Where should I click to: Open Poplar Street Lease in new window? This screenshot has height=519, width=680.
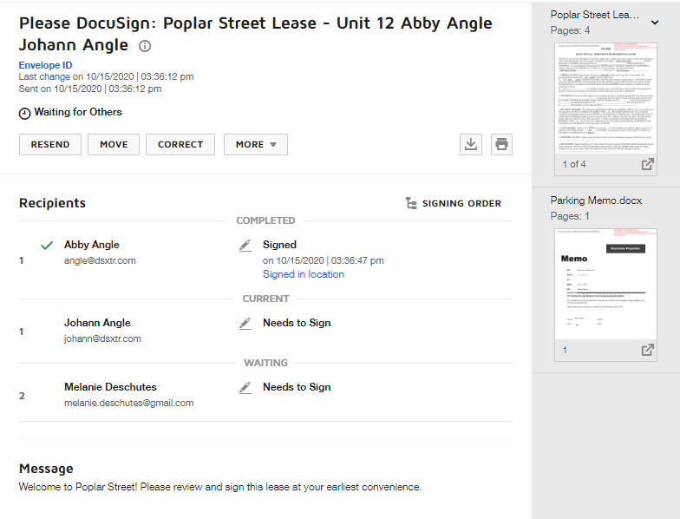pyautogui.click(x=647, y=164)
